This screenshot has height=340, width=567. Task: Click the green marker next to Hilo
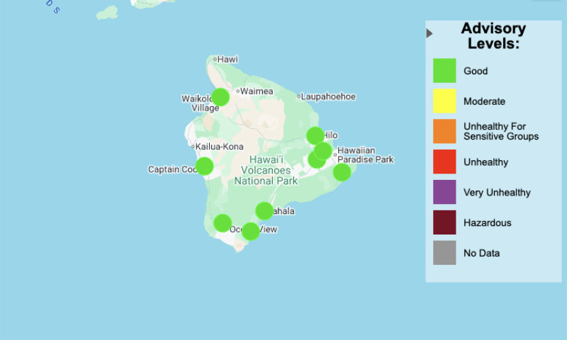click(x=315, y=136)
